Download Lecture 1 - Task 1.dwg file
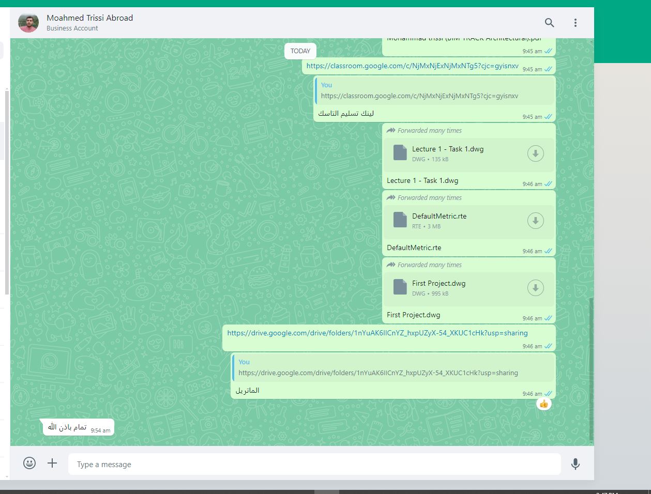Screen dimensions: 651x494 [x=535, y=153]
